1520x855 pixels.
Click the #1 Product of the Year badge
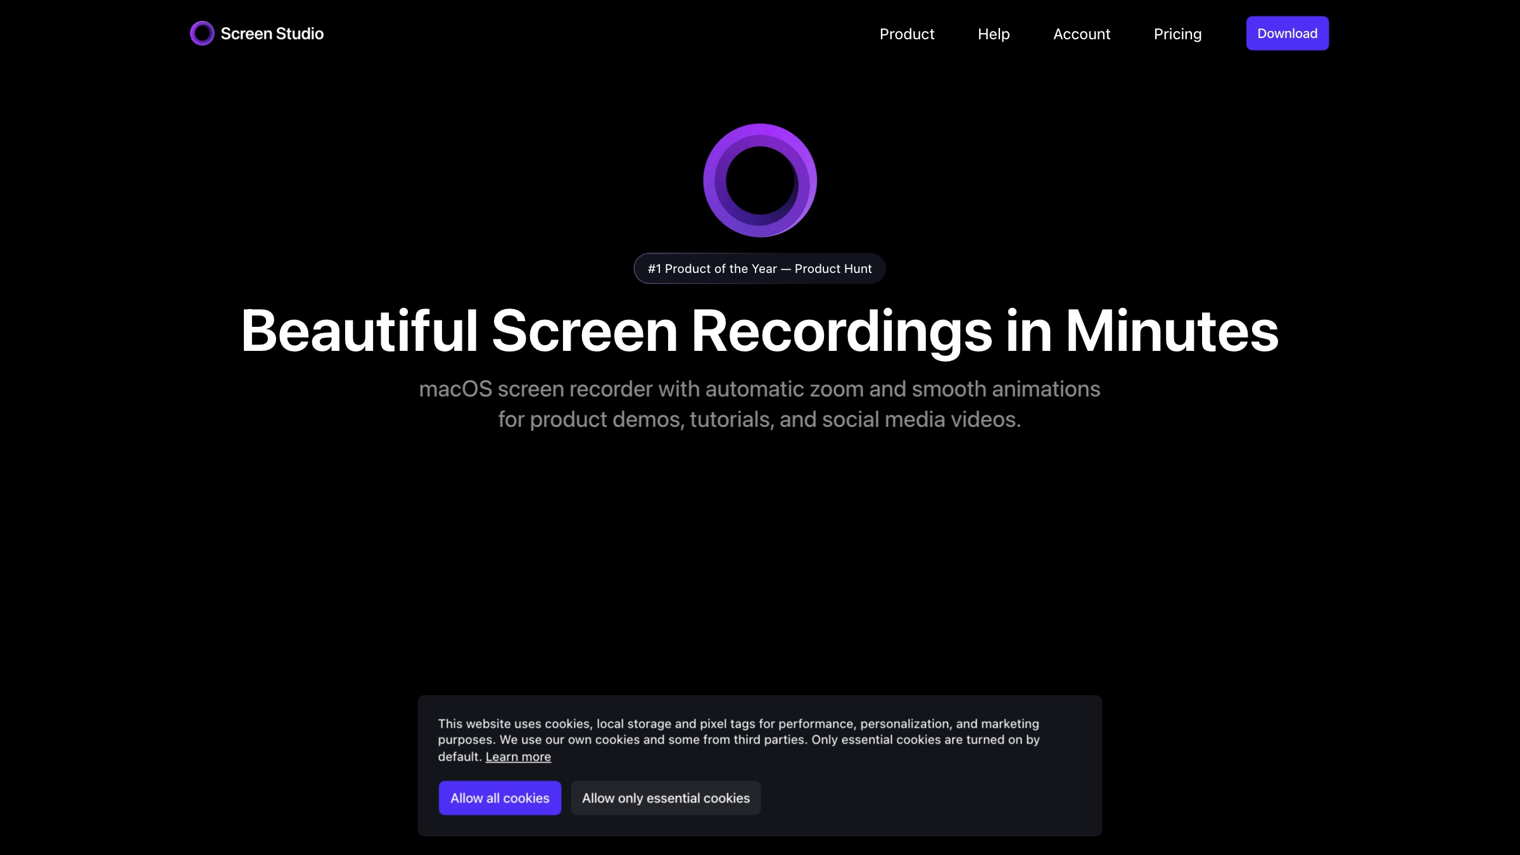[x=759, y=269]
